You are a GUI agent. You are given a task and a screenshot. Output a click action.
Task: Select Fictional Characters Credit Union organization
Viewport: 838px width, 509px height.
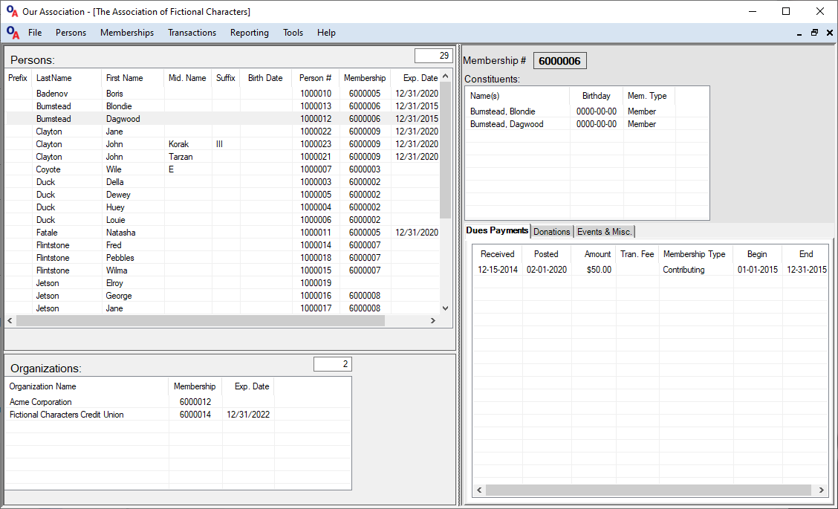click(178, 415)
